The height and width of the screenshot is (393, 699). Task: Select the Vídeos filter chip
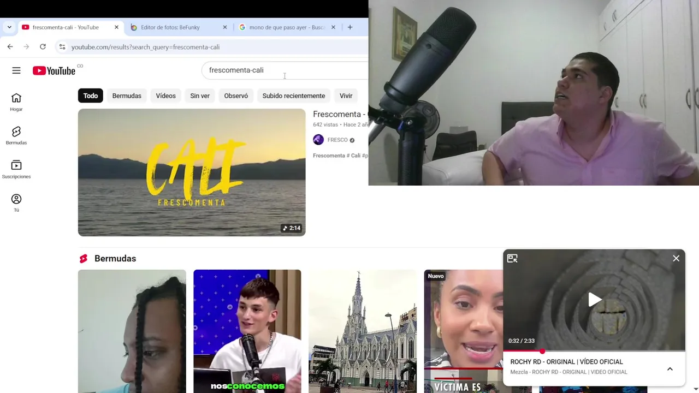pyautogui.click(x=165, y=96)
